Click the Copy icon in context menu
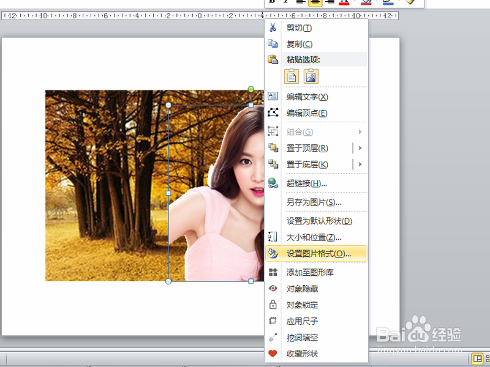 click(273, 43)
